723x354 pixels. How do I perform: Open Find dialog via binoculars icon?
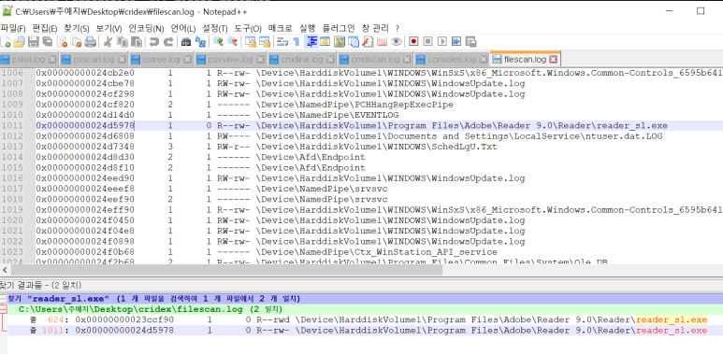coord(186,42)
